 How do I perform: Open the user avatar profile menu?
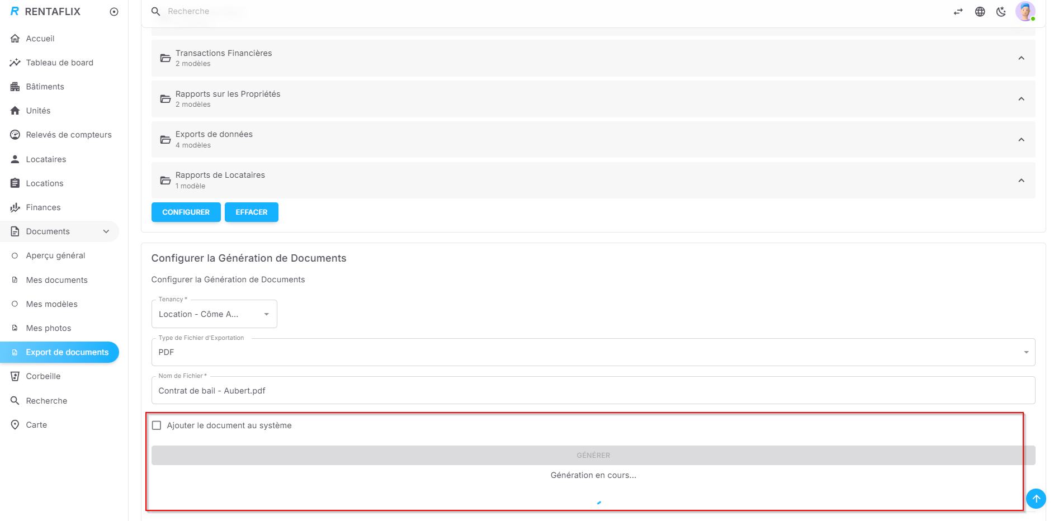[1025, 11]
